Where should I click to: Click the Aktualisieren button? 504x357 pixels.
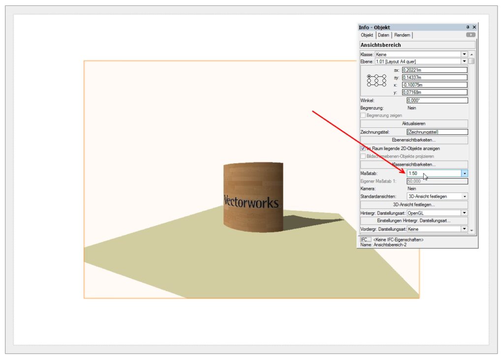click(x=413, y=123)
